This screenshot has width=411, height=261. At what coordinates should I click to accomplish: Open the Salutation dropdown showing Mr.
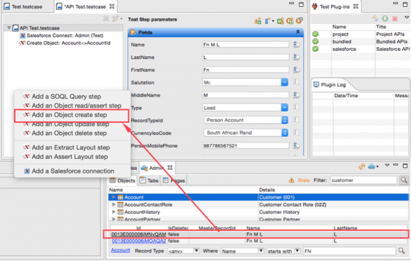(284, 82)
